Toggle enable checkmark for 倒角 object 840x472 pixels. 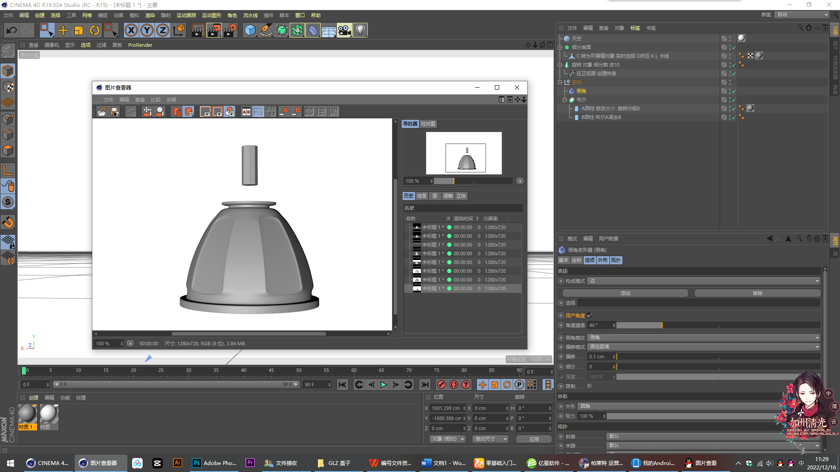coord(734,91)
